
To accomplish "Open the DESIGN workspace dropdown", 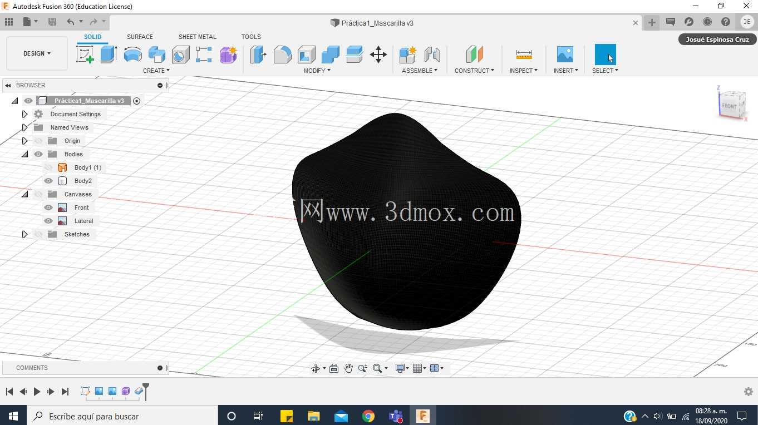I will pyautogui.click(x=37, y=53).
